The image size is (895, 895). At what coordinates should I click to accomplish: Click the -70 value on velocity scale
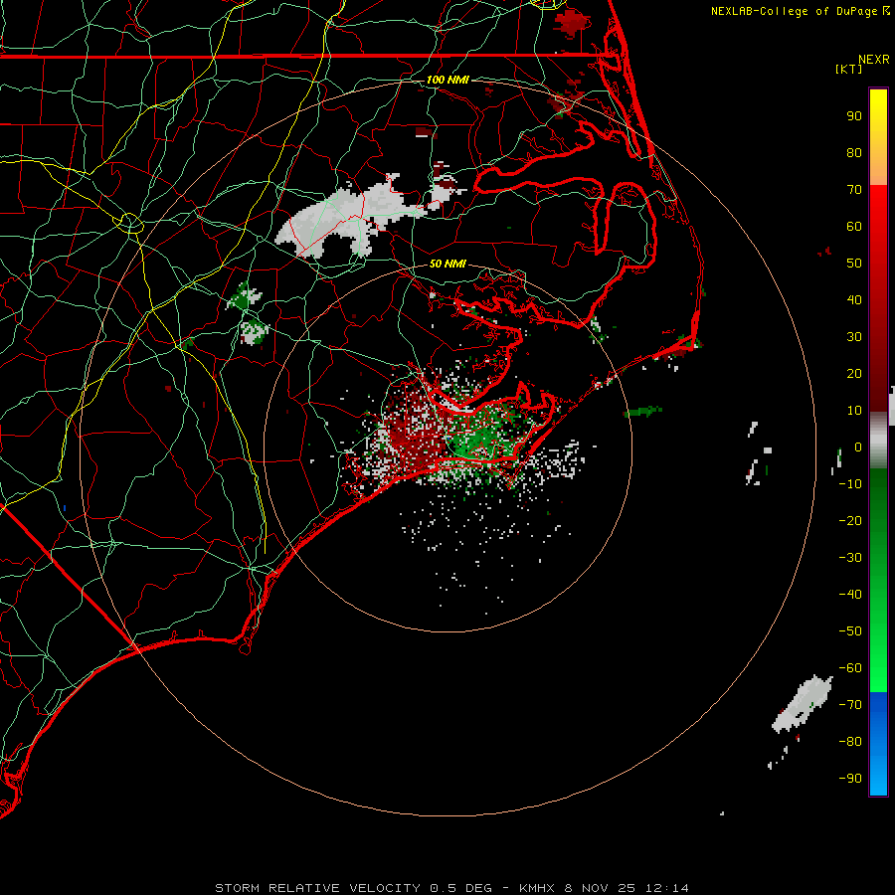(850, 705)
